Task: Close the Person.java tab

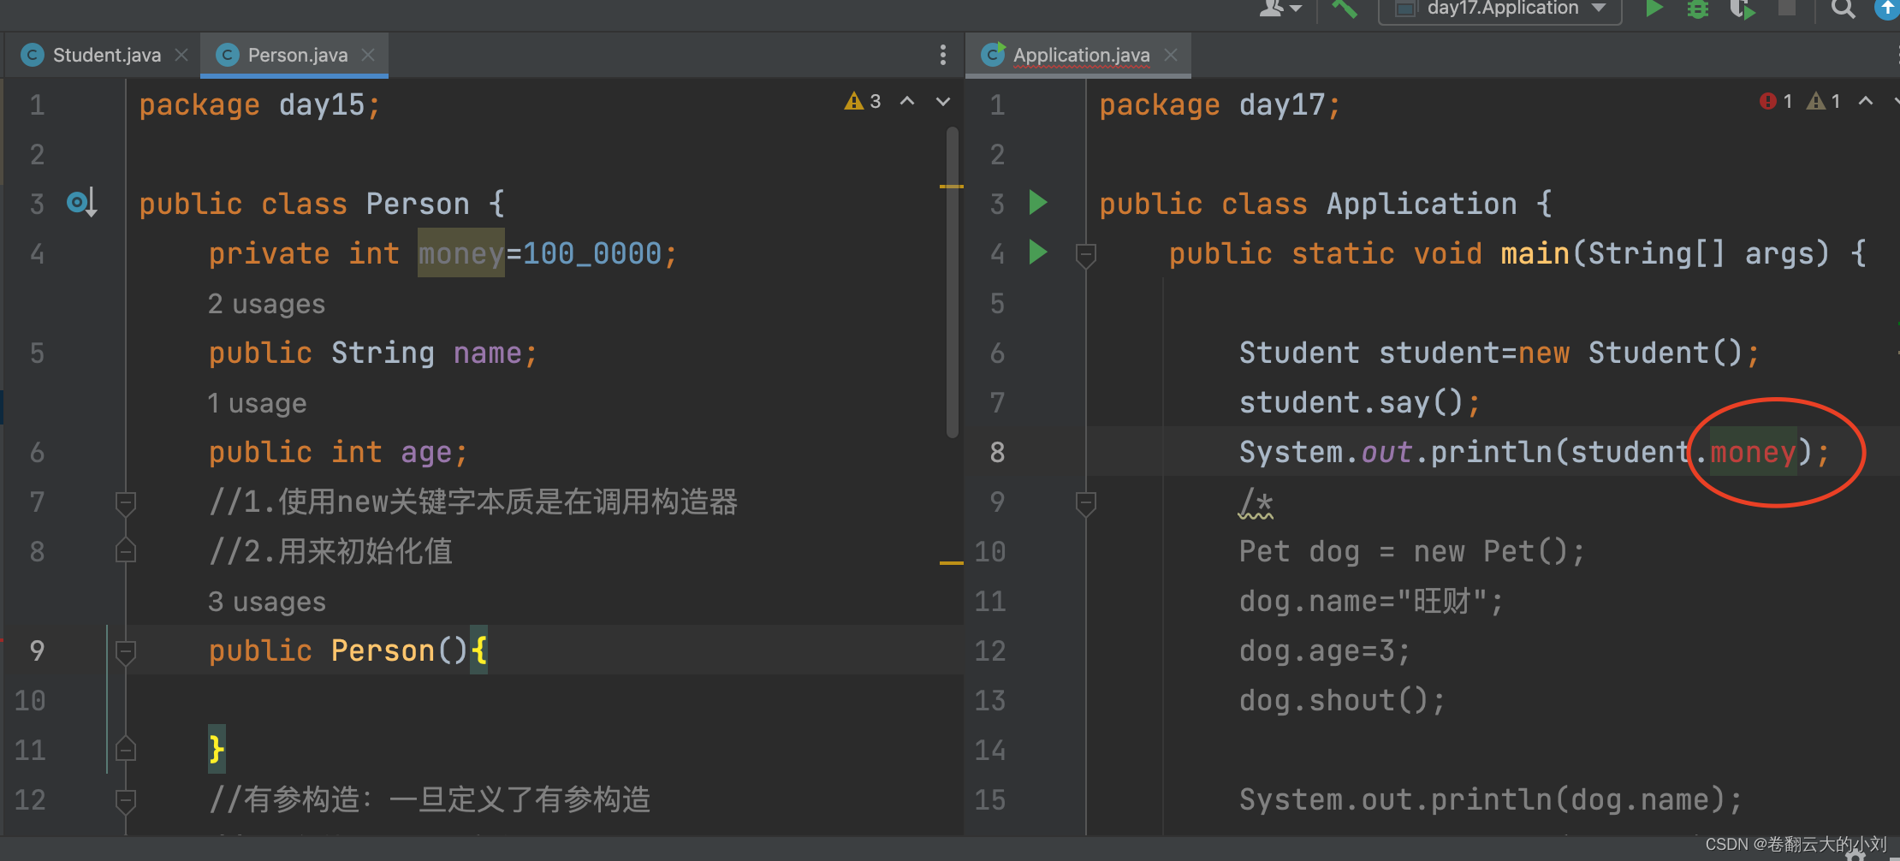Action: pyautogui.click(x=368, y=55)
